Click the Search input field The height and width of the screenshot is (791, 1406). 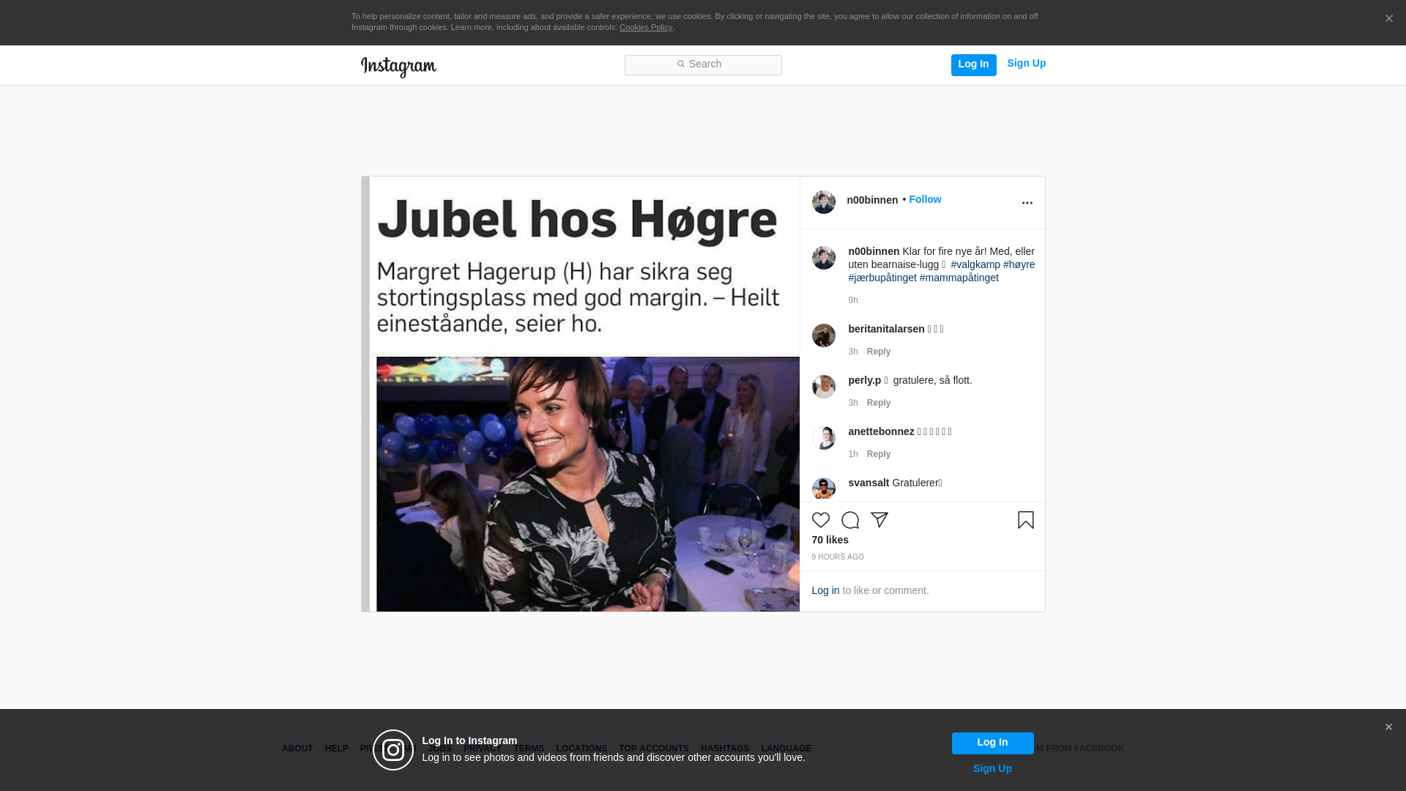pos(703,64)
